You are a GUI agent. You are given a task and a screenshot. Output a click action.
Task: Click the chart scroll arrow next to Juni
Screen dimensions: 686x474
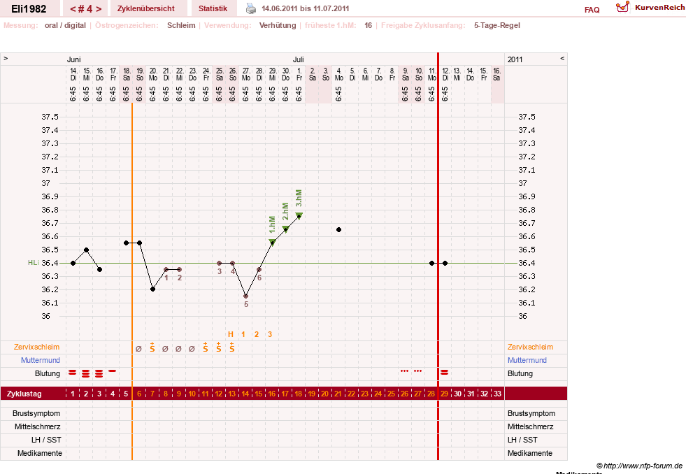(6, 58)
